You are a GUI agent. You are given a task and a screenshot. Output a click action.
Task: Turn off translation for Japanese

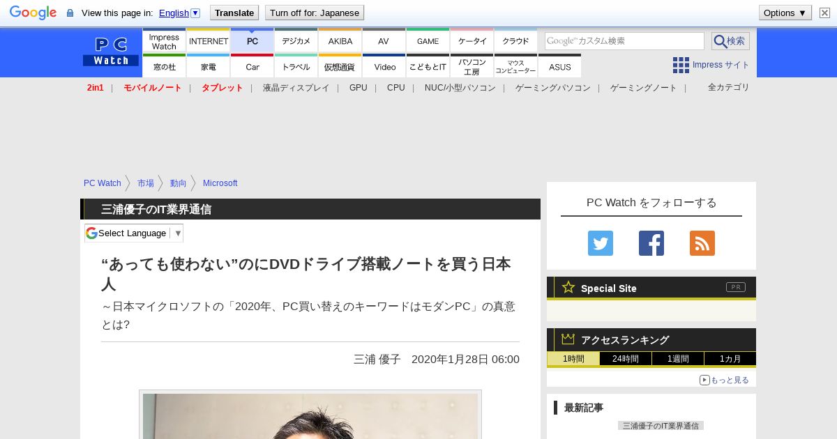click(315, 13)
